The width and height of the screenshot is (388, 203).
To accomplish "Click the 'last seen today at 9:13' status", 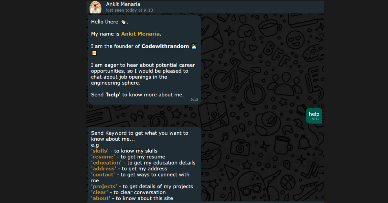I will click(129, 10).
